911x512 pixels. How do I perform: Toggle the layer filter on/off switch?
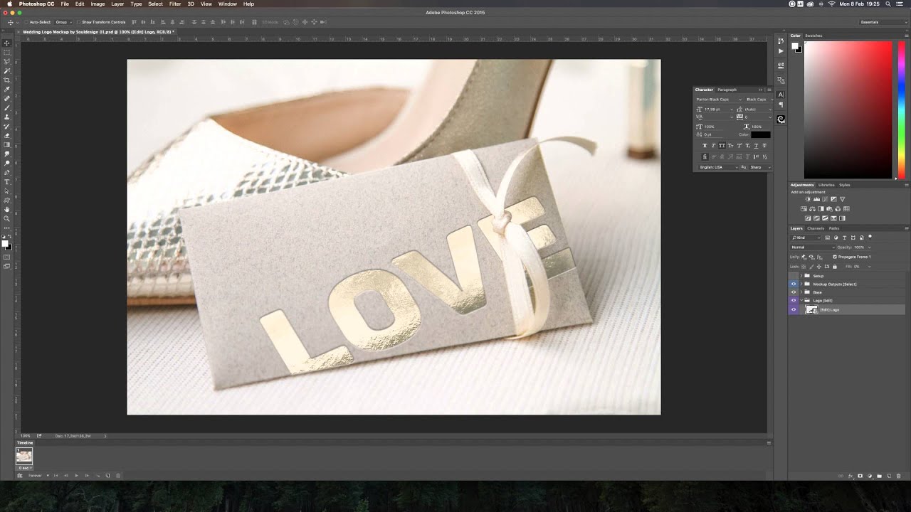pos(870,237)
